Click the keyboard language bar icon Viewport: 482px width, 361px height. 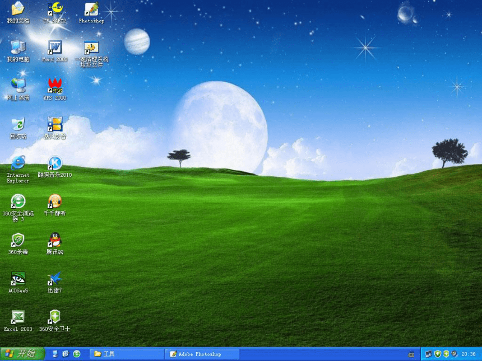click(411, 354)
